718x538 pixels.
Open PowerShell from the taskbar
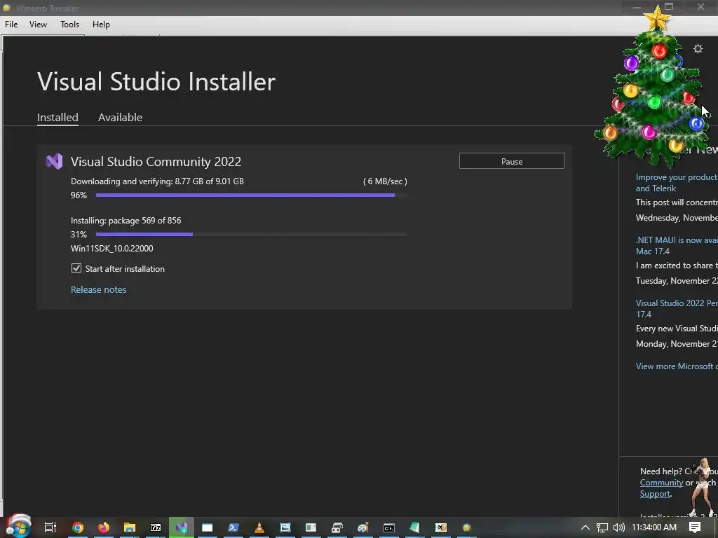tap(233, 527)
